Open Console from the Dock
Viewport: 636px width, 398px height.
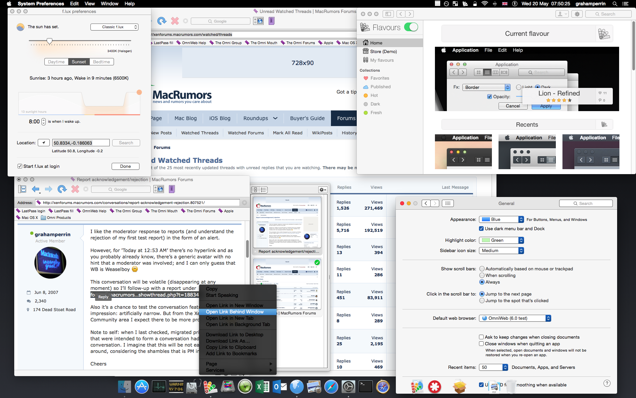[176, 387]
